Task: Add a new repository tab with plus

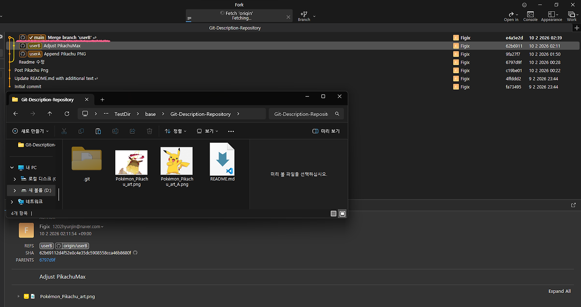Action: click(x=576, y=28)
